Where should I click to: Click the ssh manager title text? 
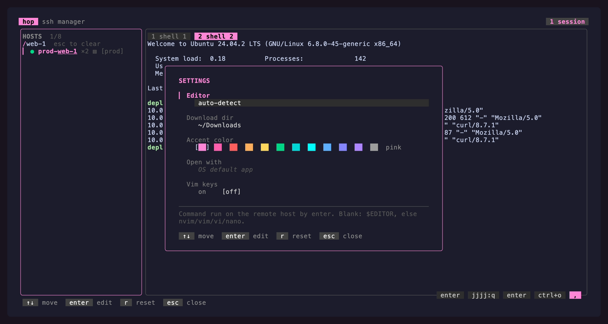[64, 21]
